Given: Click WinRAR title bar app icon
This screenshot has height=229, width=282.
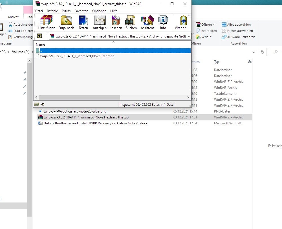Looking at the screenshot, I should [38, 4].
